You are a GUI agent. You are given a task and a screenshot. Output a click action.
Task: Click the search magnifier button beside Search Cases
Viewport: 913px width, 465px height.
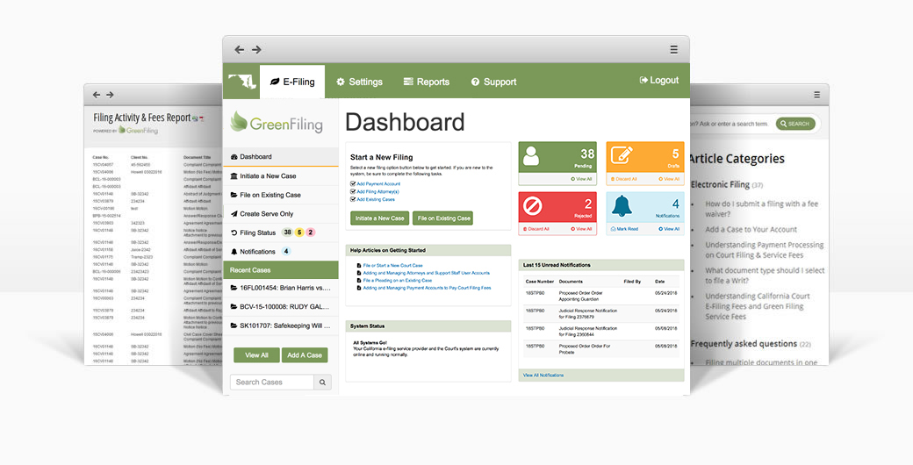click(323, 383)
